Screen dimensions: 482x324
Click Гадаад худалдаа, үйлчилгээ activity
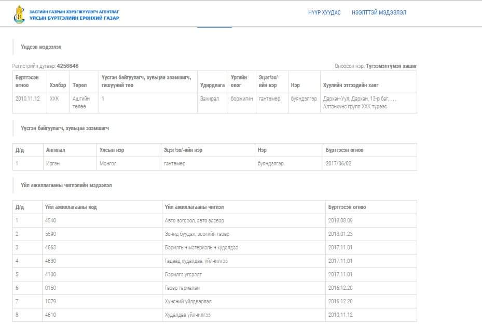click(196, 261)
